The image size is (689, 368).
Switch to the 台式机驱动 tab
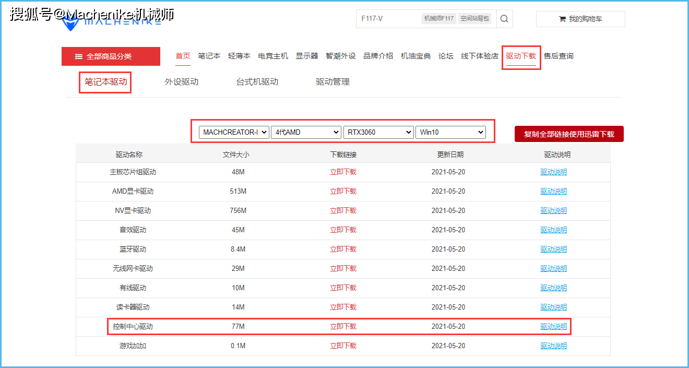257,82
